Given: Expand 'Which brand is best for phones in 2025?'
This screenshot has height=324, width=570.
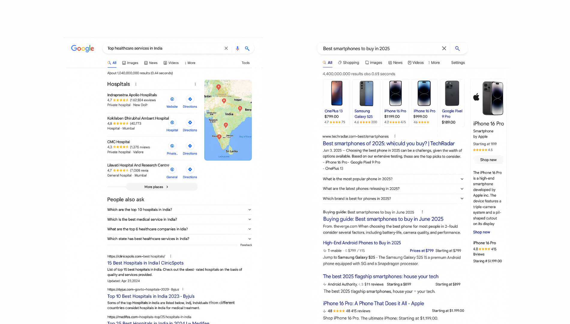Looking at the screenshot, I should pos(393,199).
